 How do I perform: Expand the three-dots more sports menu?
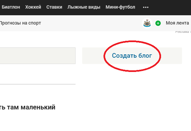145,7
